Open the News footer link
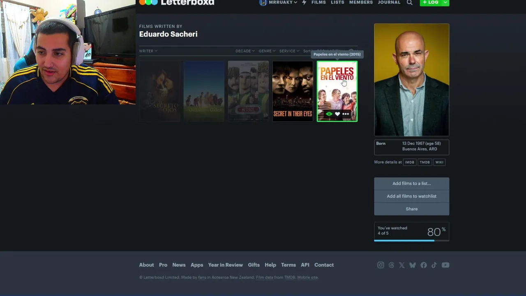 [179, 265]
